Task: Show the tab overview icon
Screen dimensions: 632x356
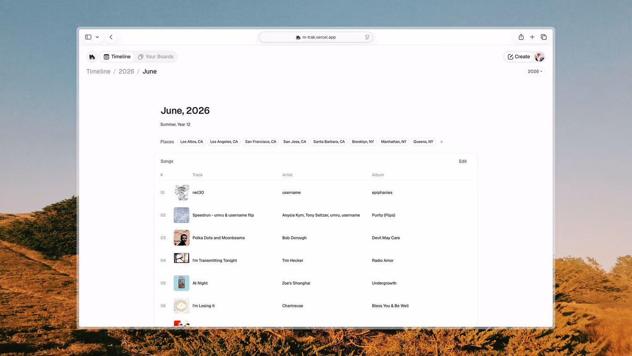Action: pos(544,37)
